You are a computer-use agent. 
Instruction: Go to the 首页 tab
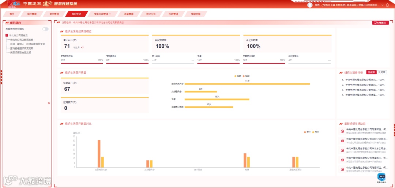click(x=12, y=14)
